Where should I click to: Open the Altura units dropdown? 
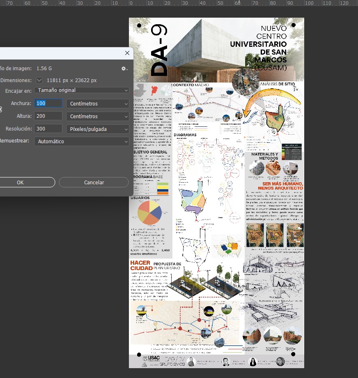pos(98,117)
